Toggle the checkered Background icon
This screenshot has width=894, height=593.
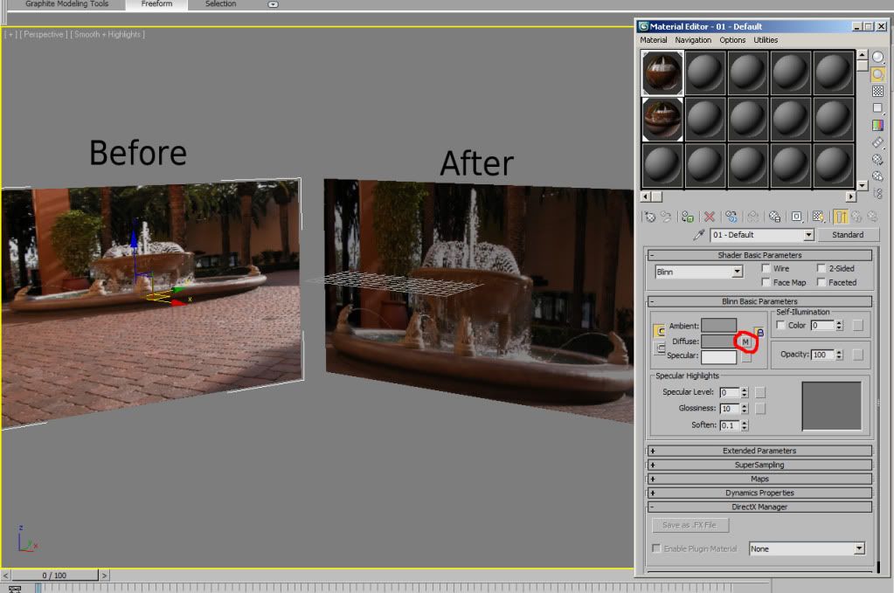(877, 91)
